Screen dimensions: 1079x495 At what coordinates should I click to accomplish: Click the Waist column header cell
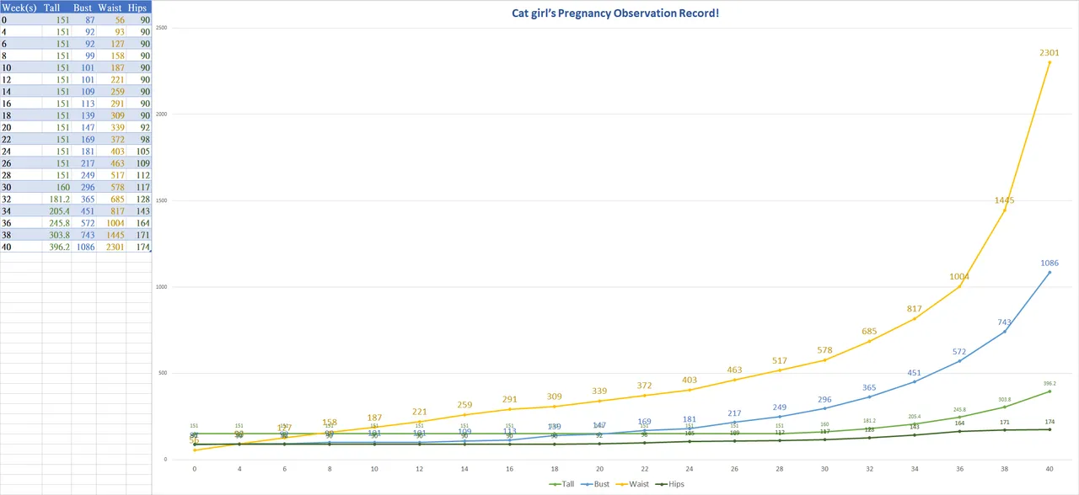pos(111,8)
